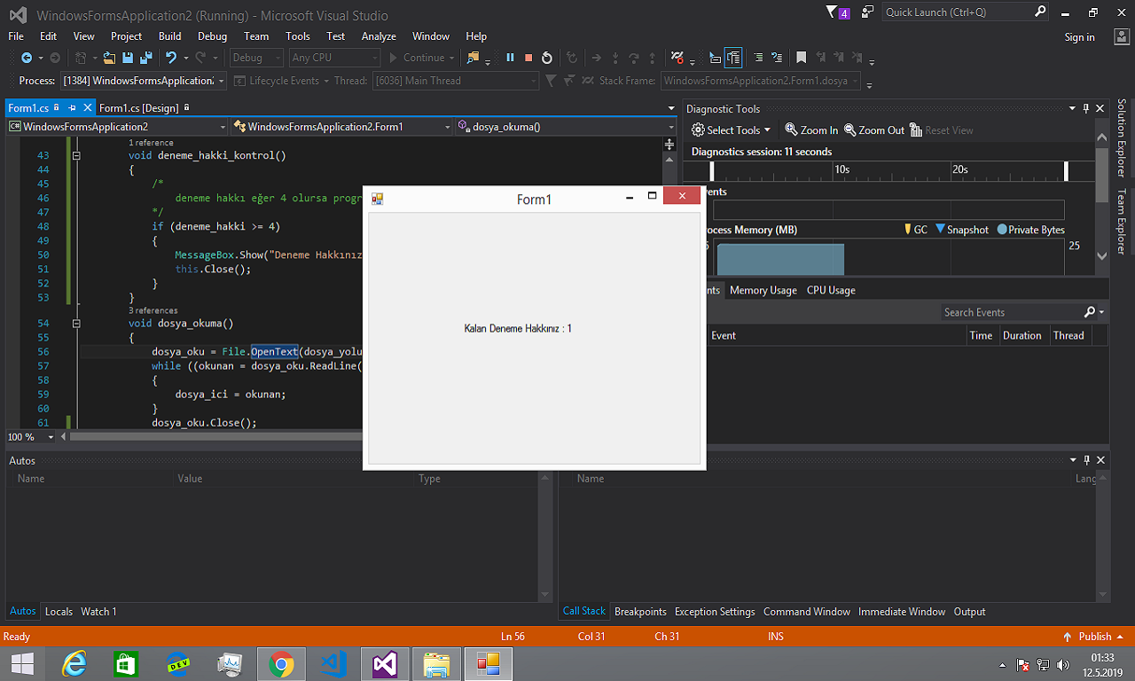This screenshot has height=681, width=1135.
Task: Click the Open File folder icon
Action: [109, 58]
